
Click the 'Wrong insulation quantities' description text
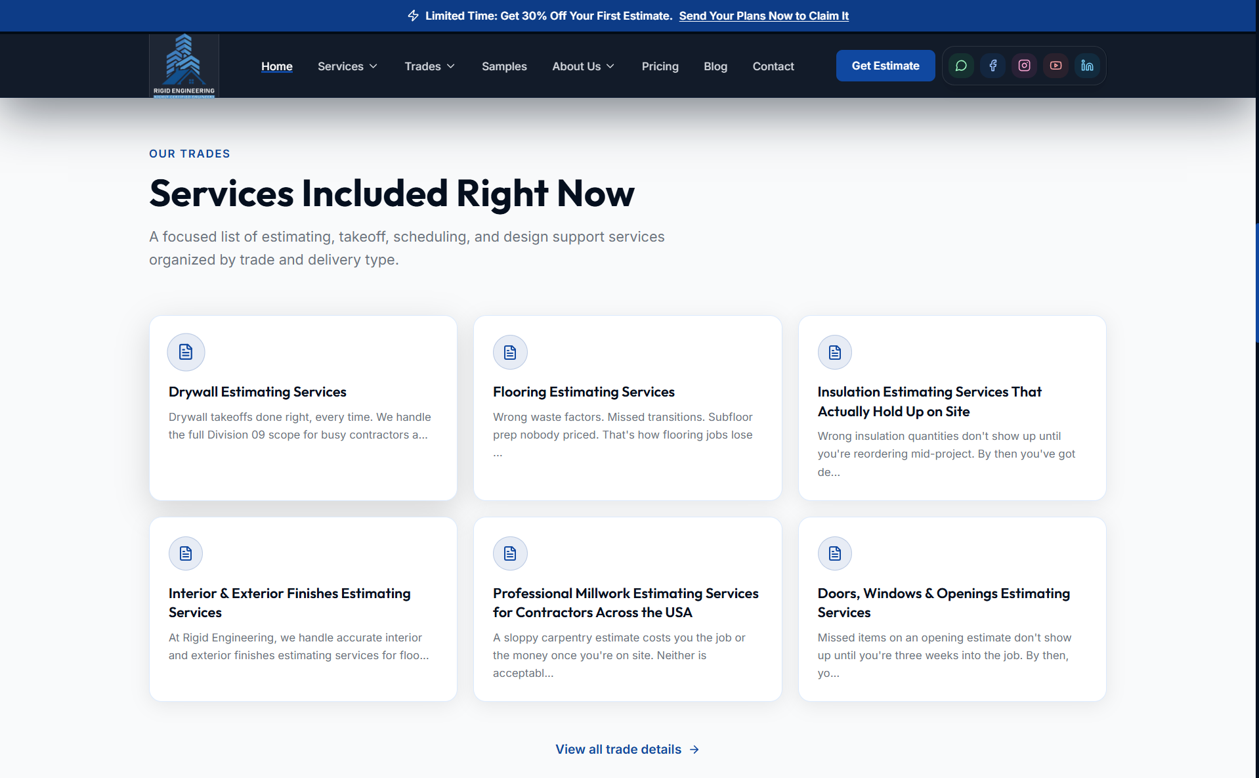(947, 454)
